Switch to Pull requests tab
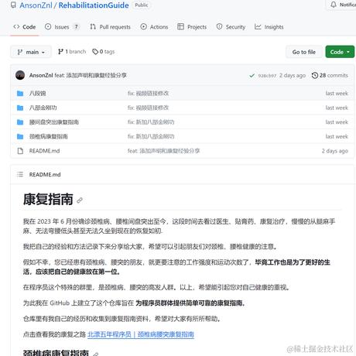 (x=110, y=27)
